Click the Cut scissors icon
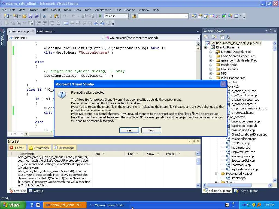Image resolution: width=279 pixels, height=209 pixels. click(x=44, y=16)
